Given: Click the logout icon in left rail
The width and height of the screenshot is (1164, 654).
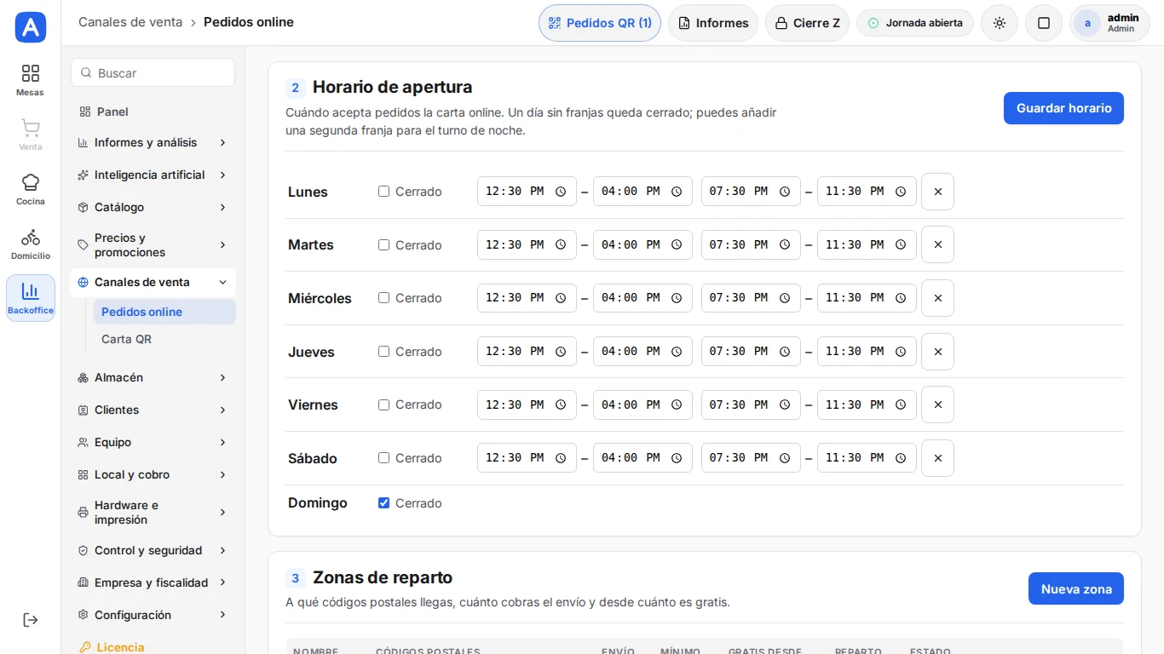Looking at the screenshot, I should [31, 620].
